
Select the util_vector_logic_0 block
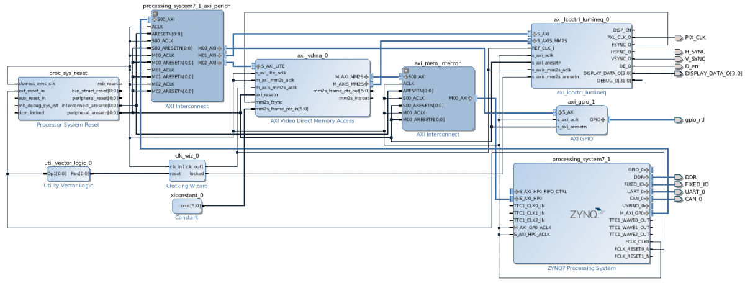[x=68, y=174]
